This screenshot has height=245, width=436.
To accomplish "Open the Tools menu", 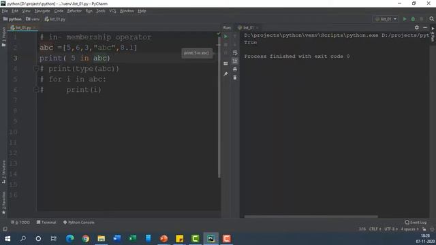I will pyautogui.click(x=101, y=11).
